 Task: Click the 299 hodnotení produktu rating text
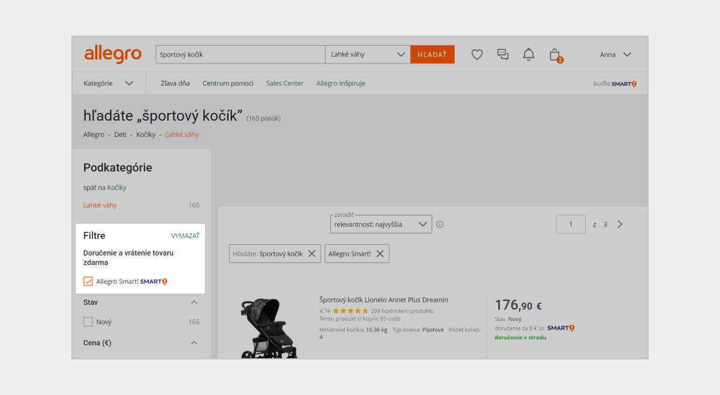click(402, 311)
